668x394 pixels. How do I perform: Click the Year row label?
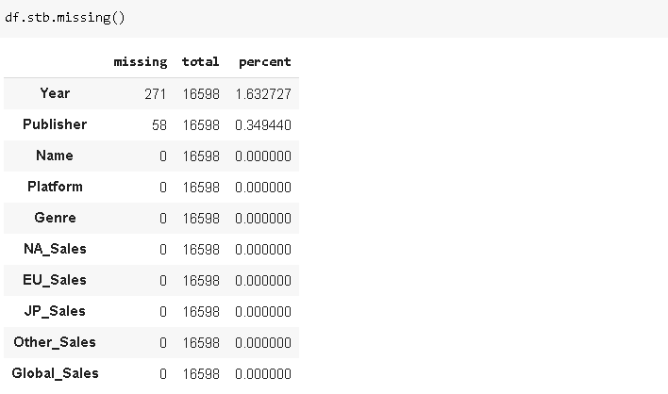(55, 93)
